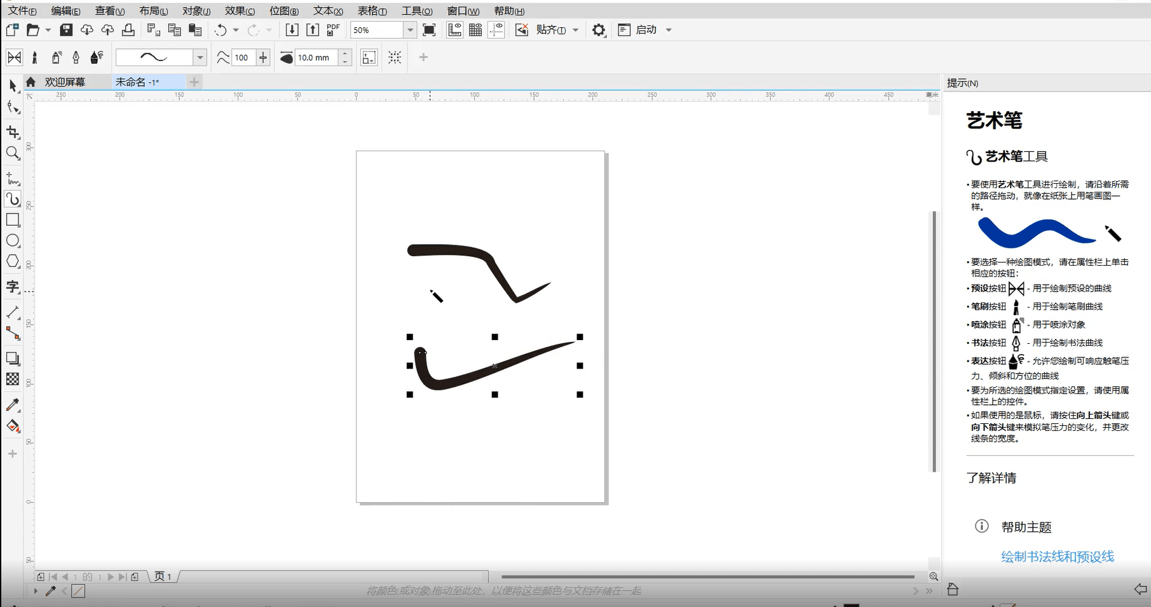Select the Crop tool in toolbox

tap(13, 132)
